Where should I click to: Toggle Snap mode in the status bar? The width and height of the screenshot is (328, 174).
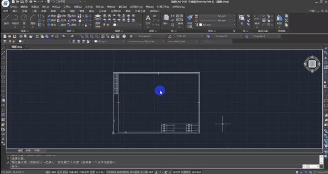48,172
